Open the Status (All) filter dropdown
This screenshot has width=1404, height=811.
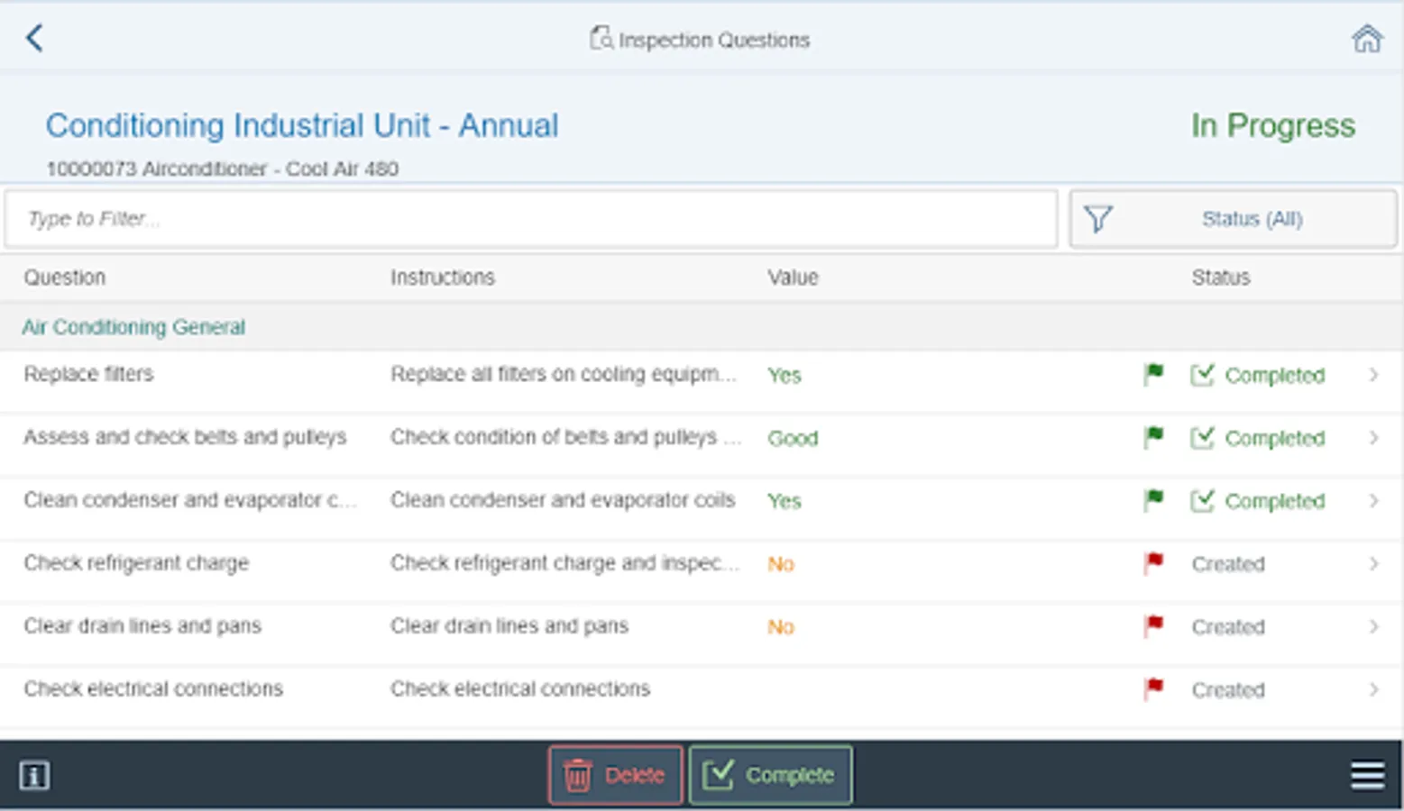point(1233,219)
